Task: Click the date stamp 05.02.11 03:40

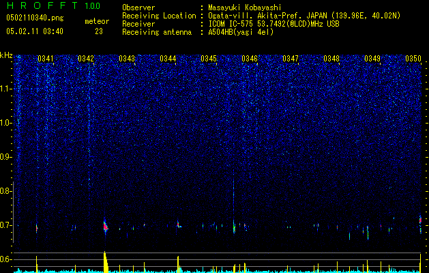Action: tap(35, 31)
